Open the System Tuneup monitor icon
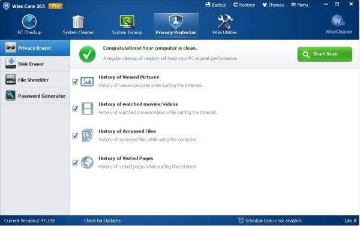Image resolution: width=360 pixels, height=226 pixels. (127, 22)
